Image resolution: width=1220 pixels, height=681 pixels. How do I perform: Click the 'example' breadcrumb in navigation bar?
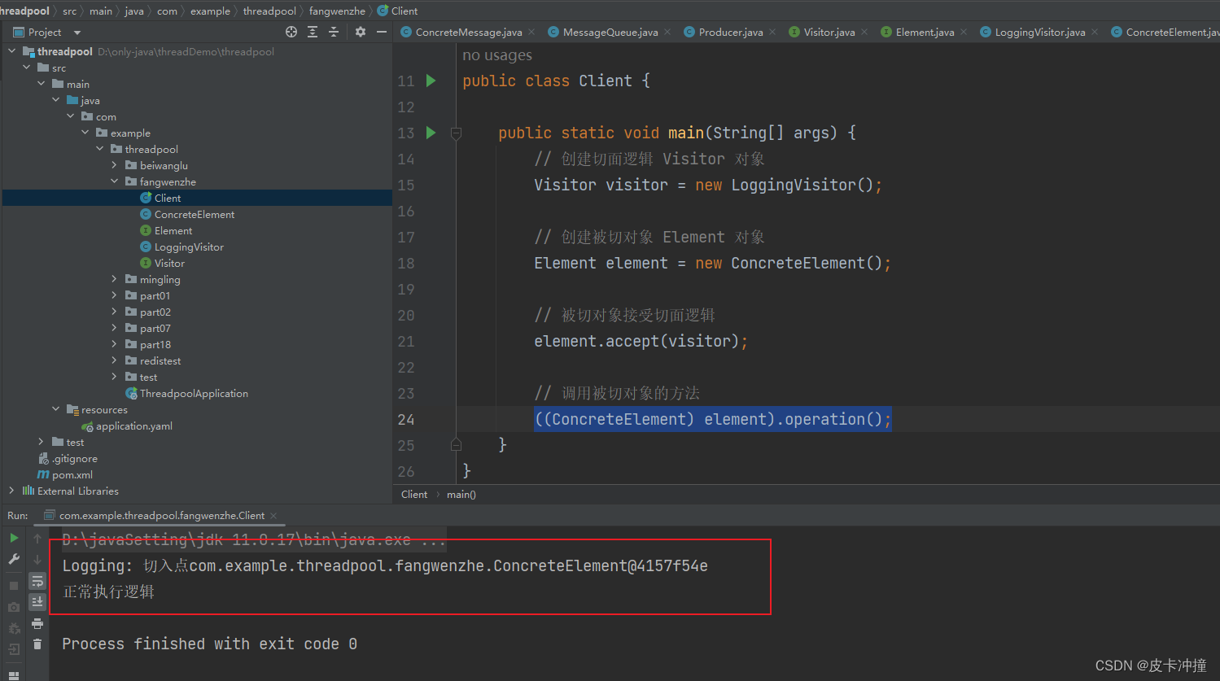click(x=210, y=11)
